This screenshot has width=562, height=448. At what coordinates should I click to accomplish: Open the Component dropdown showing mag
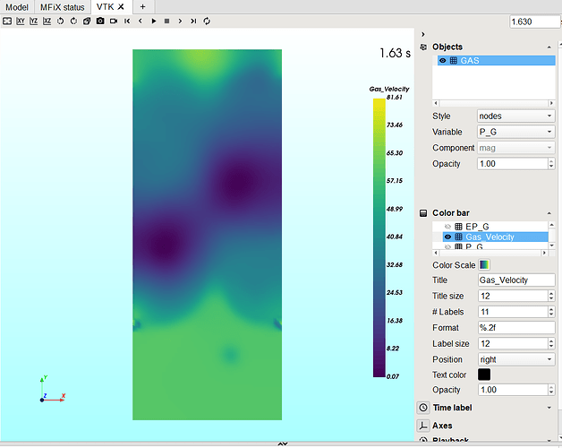tap(515, 148)
